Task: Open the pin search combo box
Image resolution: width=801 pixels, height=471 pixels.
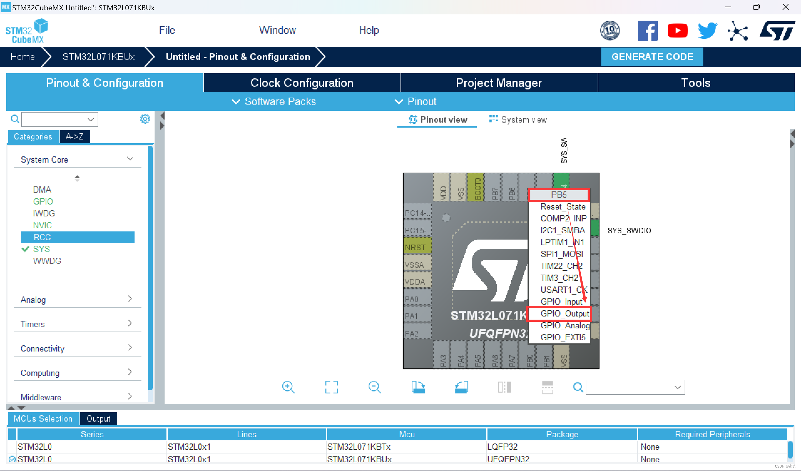Action: pos(635,387)
